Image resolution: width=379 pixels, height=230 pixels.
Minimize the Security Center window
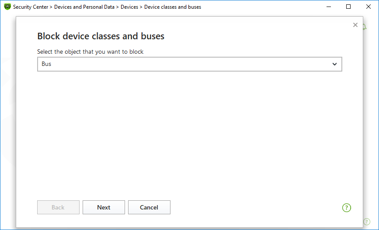[329, 7]
